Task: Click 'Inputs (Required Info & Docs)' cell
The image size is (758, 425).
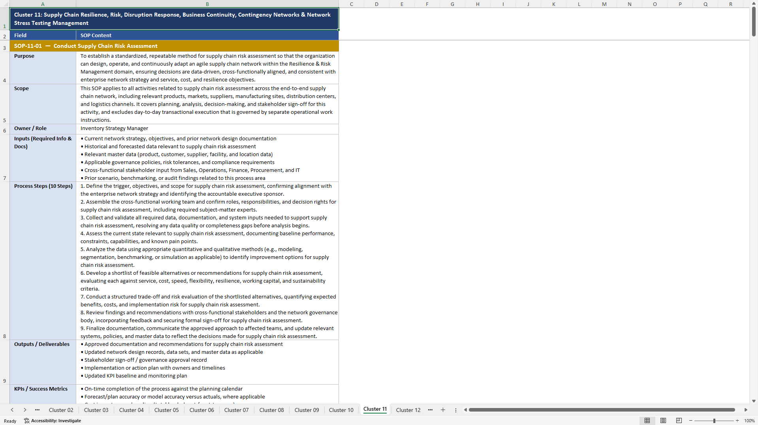Action: point(43,158)
